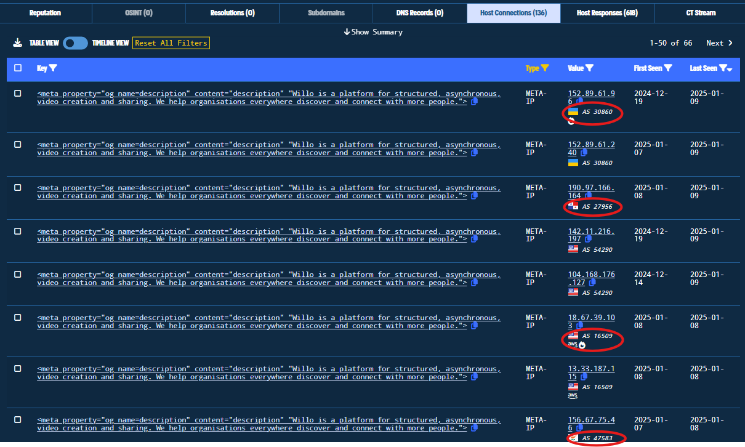The width and height of the screenshot is (745, 447).
Task: Copy IP address 156.67.75.46
Action: click(x=580, y=428)
